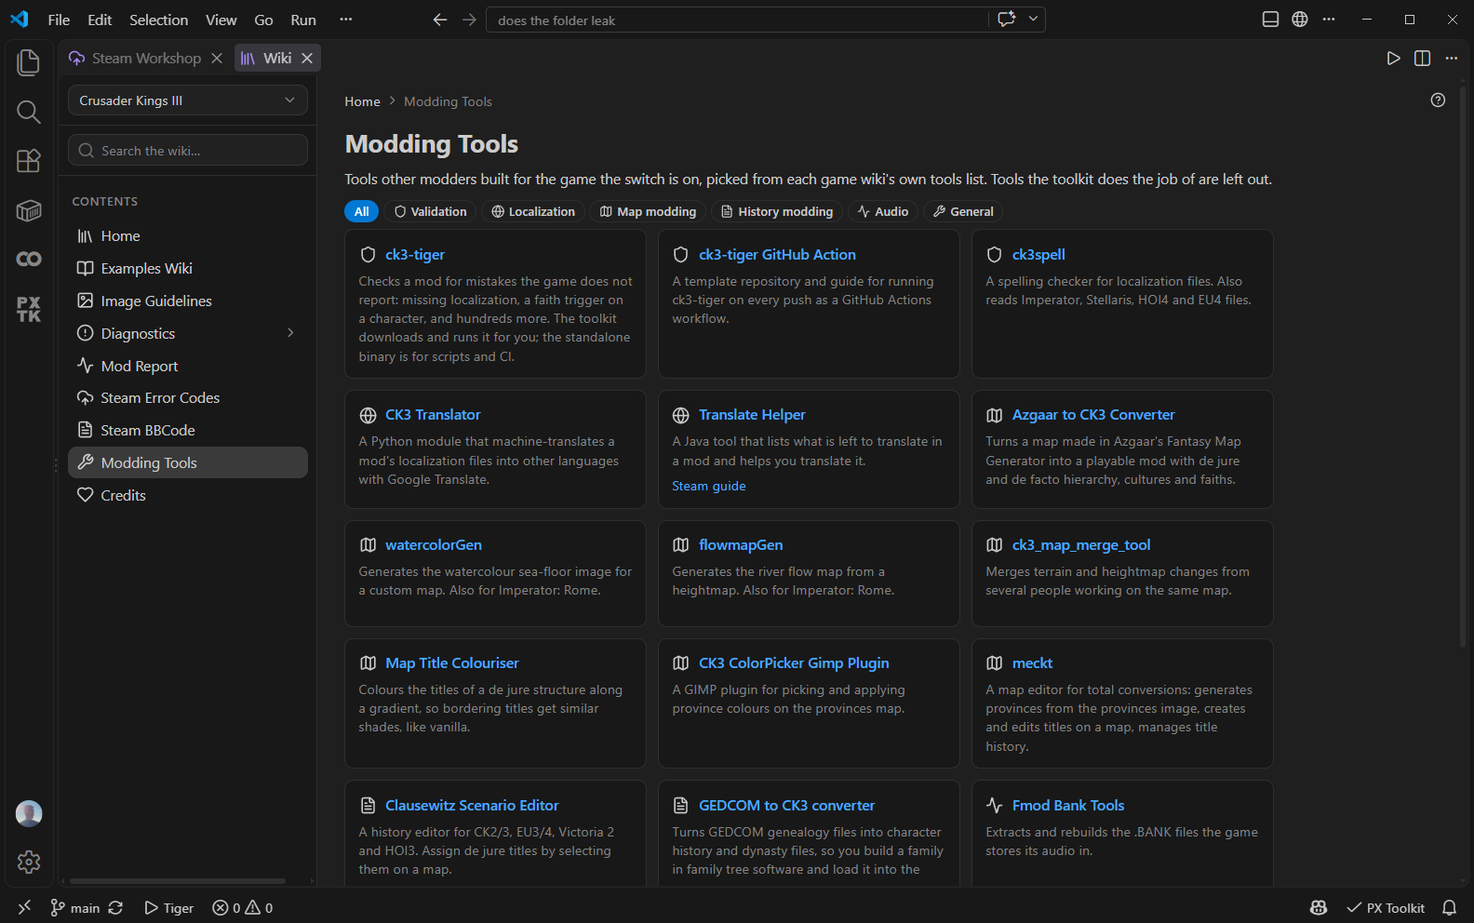Viewport: 1474px width, 923px height.
Task: Open the Selection menu
Action: [158, 20]
